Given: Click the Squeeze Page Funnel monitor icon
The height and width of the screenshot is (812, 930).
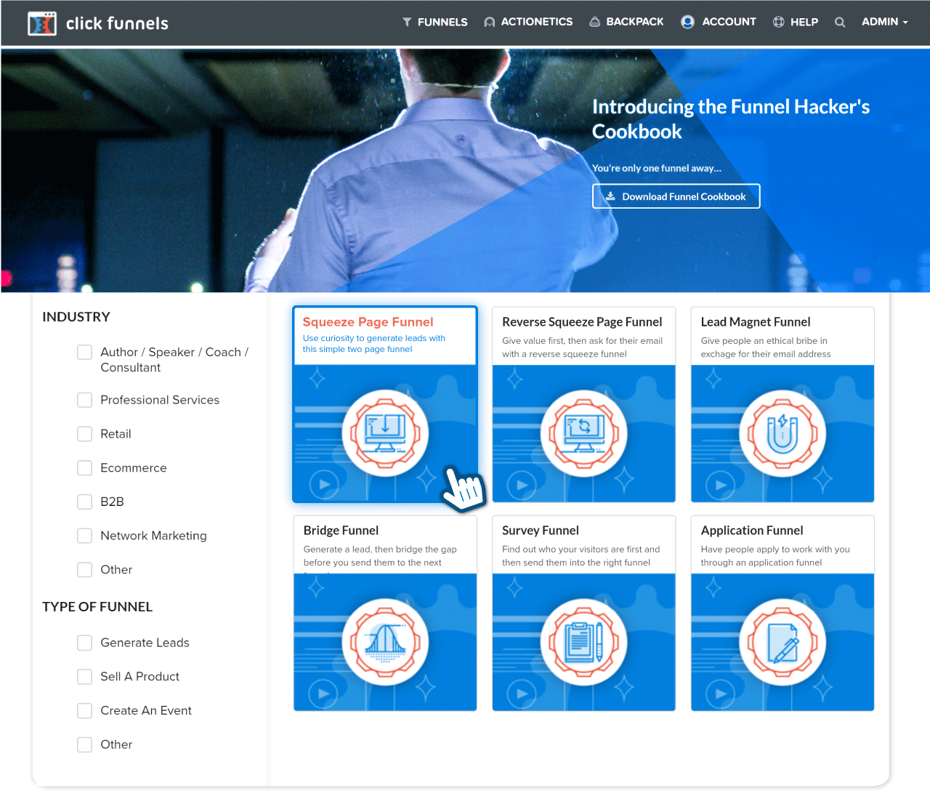Looking at the screenshot, I should click(x=385, y=434).
